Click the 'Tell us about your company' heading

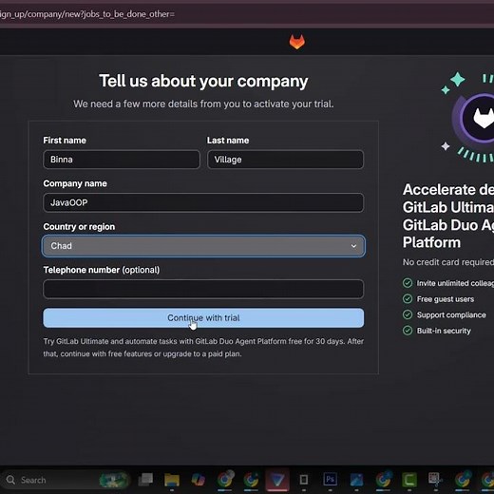coord(203,81)
